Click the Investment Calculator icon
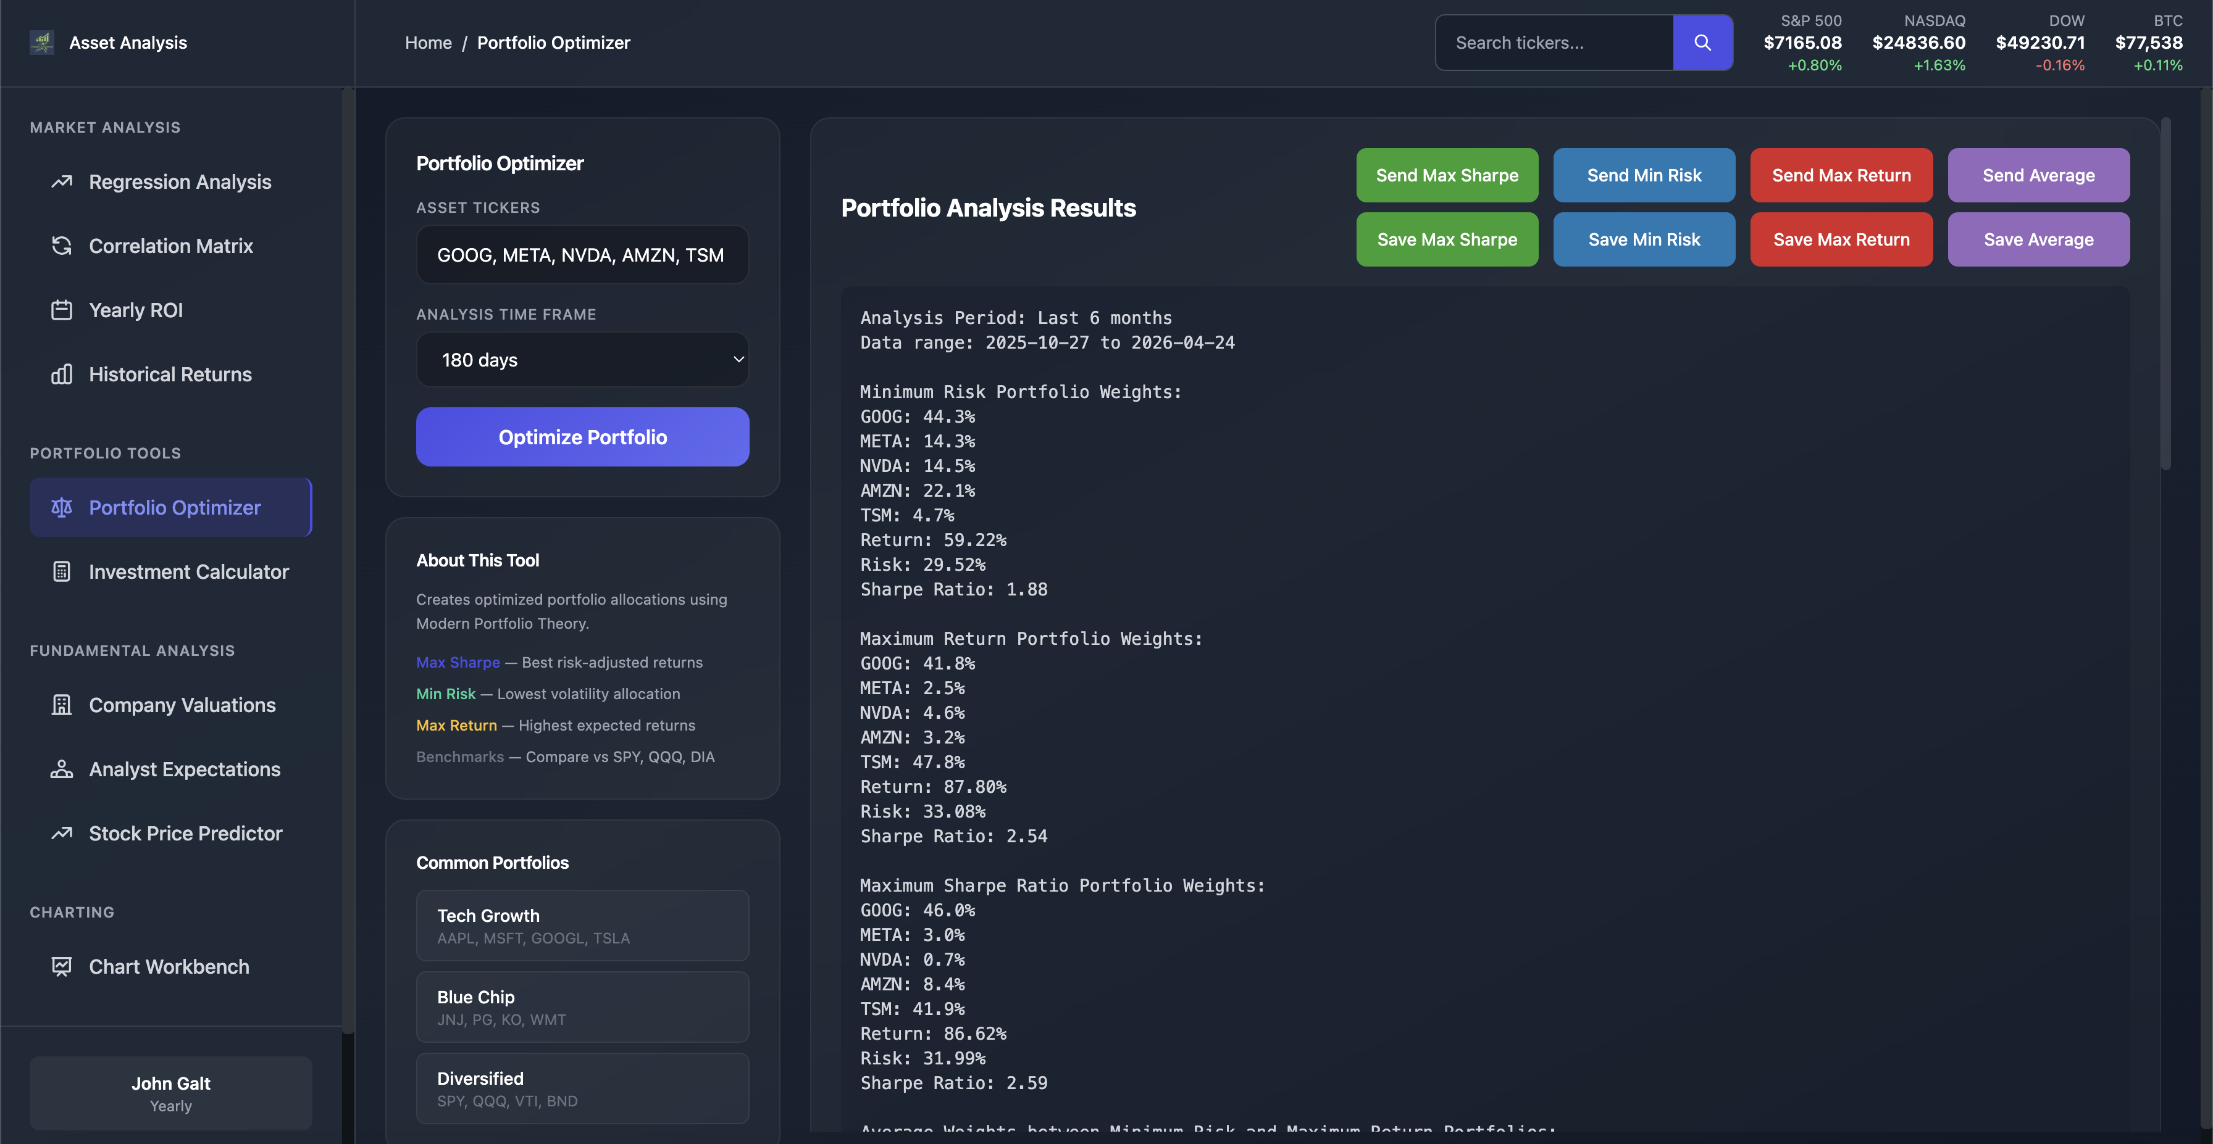Image resolution: width=2213 pixels, height=1144 pixels. 61,571
